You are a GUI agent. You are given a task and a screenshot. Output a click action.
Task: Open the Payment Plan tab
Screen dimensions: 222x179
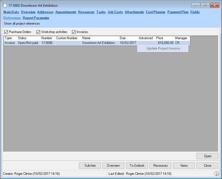click(x=178, y=12)
